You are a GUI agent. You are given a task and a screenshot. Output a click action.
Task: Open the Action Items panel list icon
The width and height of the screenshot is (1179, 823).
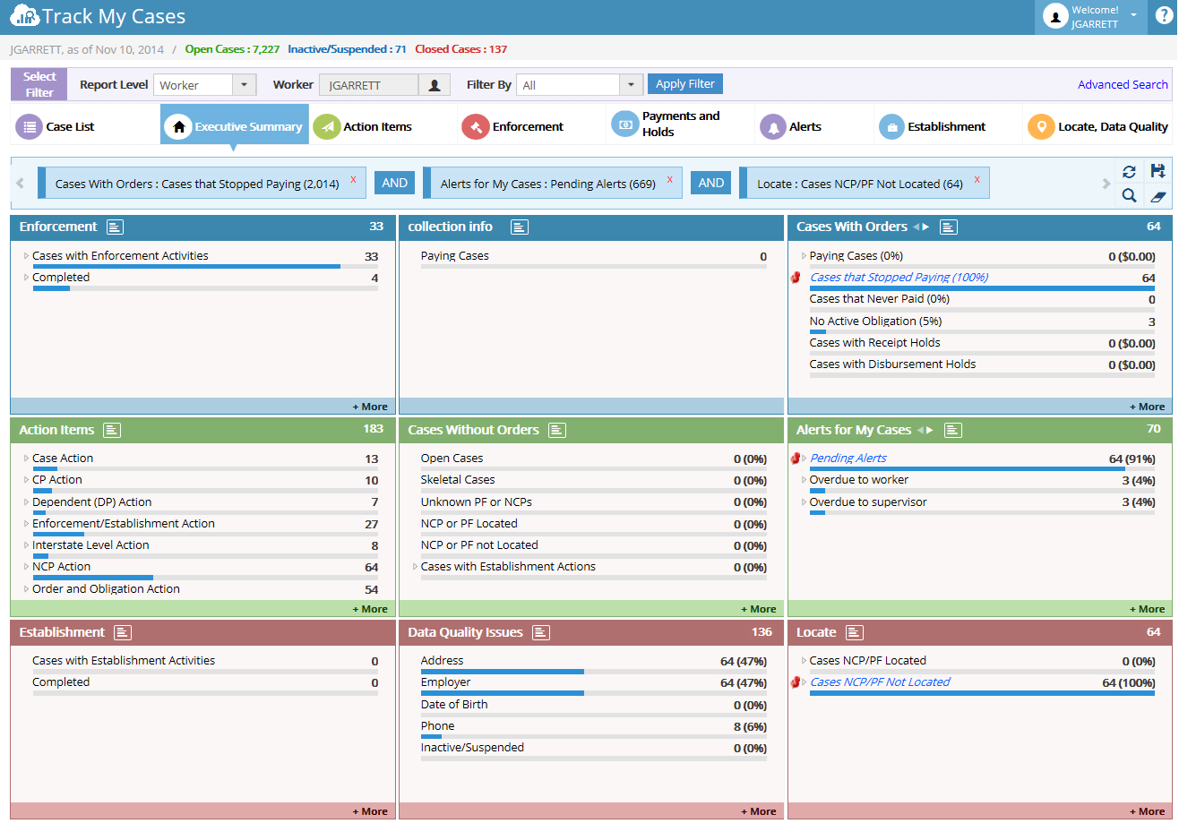[112, 430]
